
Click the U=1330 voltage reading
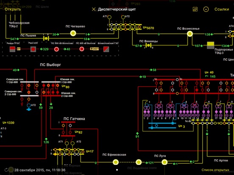coord(8,123)
